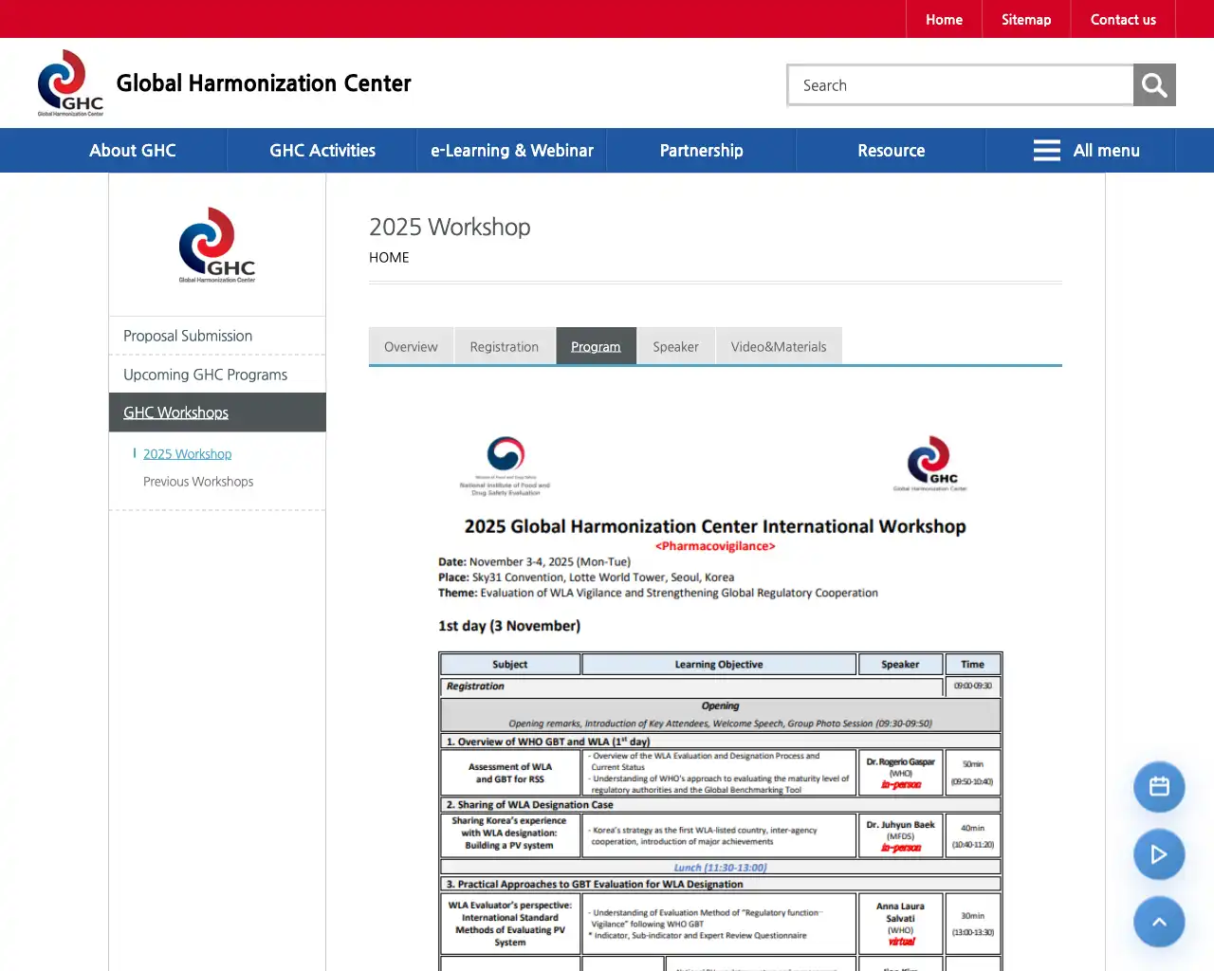Click the scroll-to-top arrow button
This screenshot has width=1214, height=971.
(1159, 921)
